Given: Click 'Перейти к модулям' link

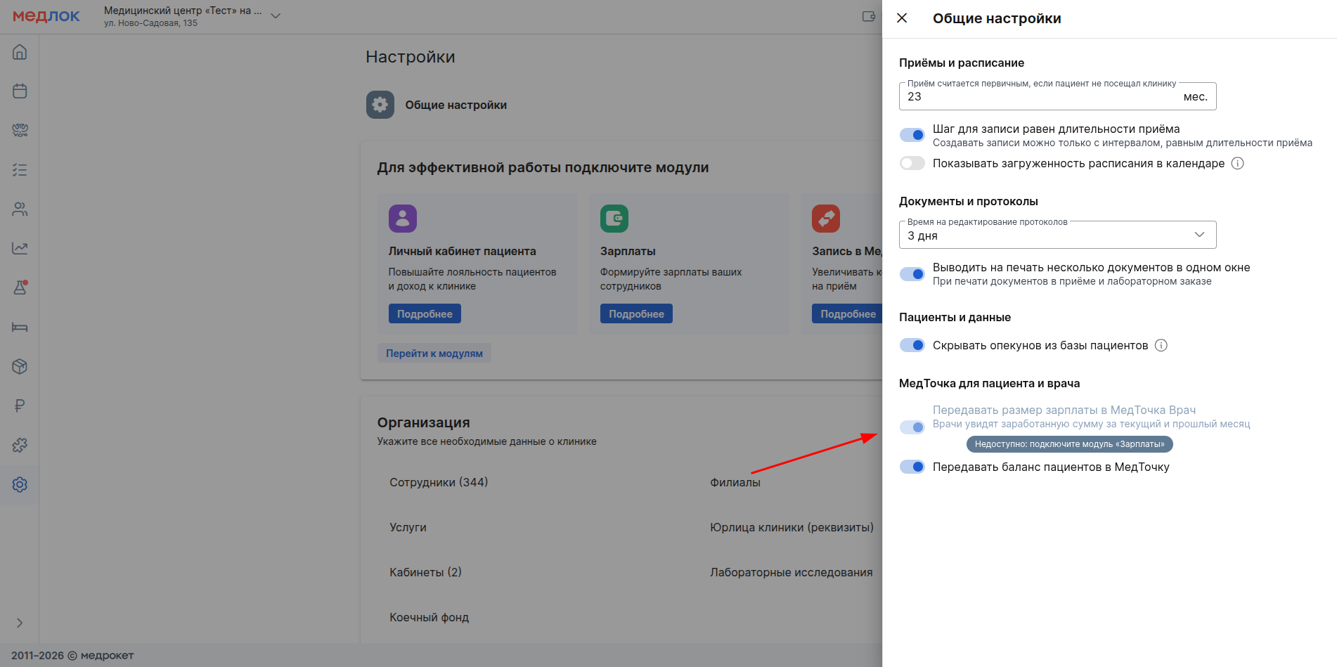Looking at the screenshot, I should pyautogui.click(x=434, y=354).
